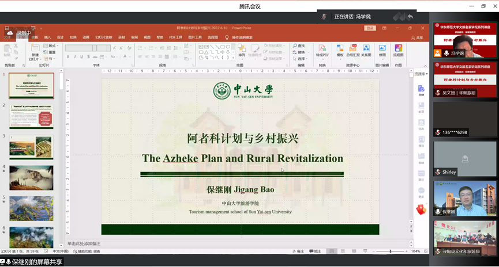Viewport: 499px width, 267px height.
Task: Click the Find (查找) magnifier
Action: pos(295,45)
